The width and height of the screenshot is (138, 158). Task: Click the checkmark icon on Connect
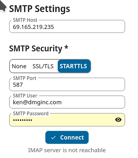[53, 137]
